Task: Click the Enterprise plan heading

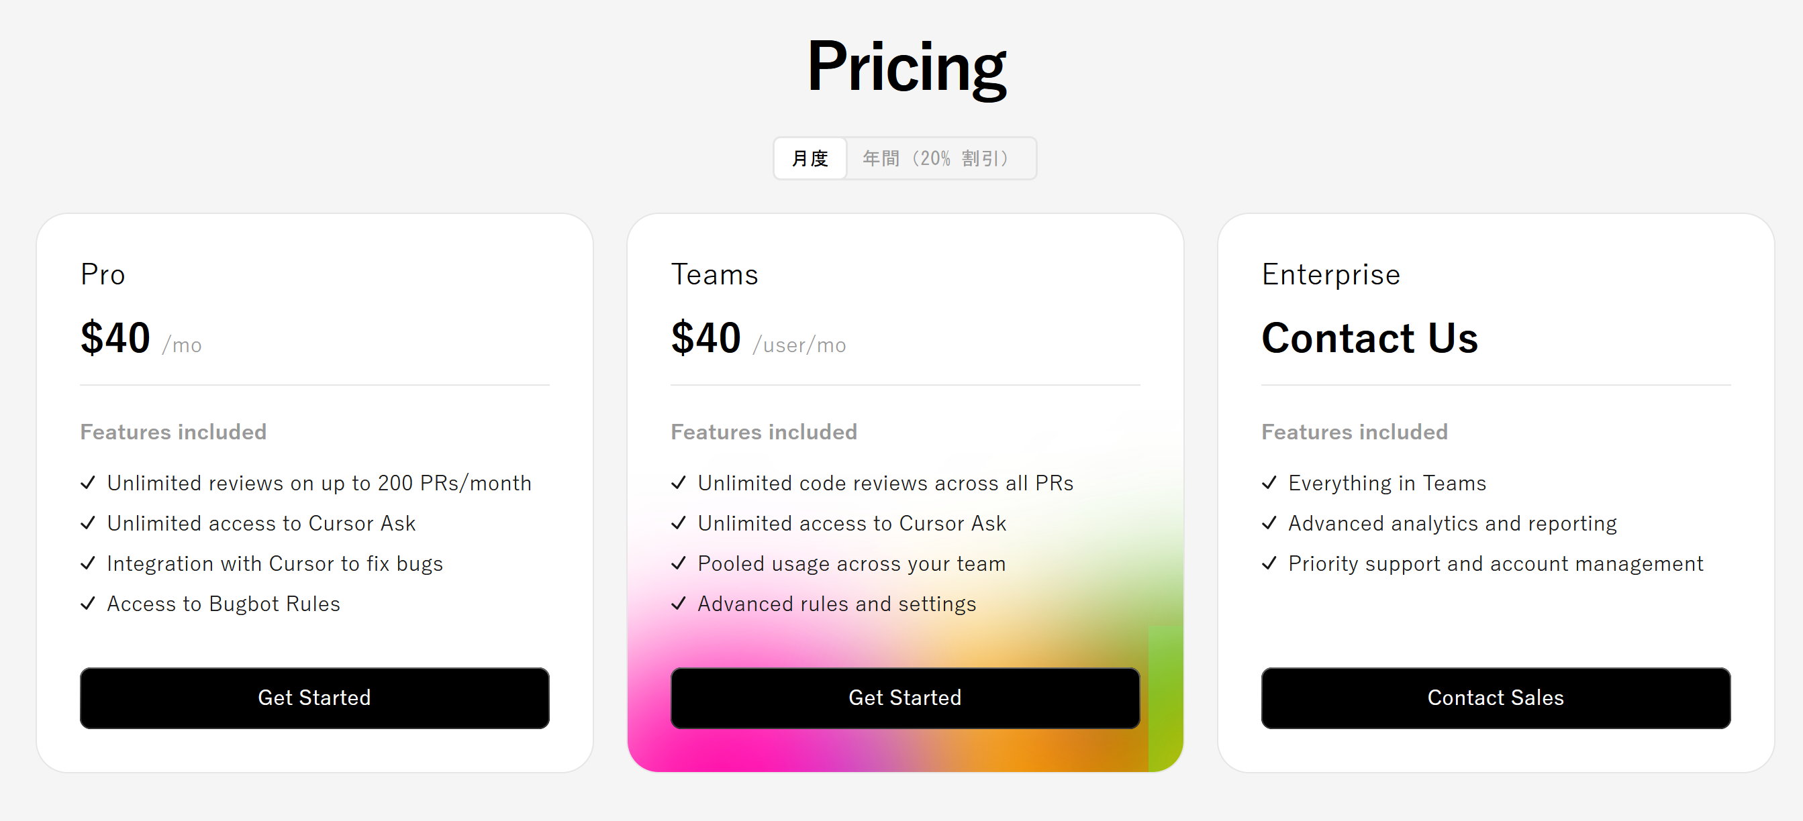Action: [1330, 275]
